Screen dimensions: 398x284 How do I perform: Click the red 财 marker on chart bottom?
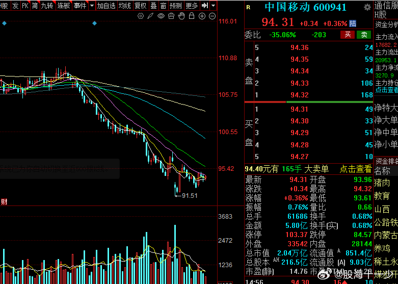[4, 202]
